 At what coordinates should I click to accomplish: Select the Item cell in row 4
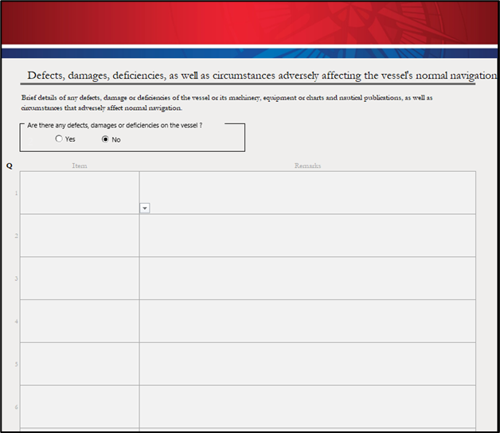coord(79,322)
